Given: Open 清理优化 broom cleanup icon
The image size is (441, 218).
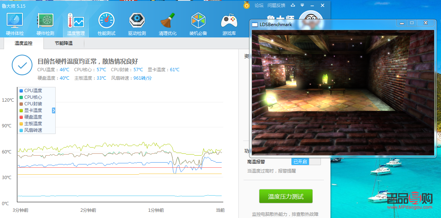Looking at the screenshot, I should 168,23.
